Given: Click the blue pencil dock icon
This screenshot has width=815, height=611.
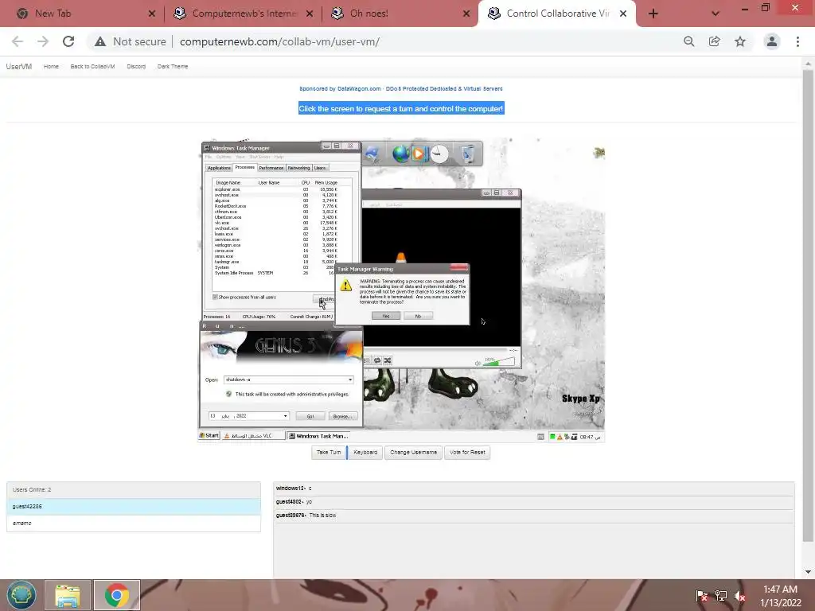Looking at the screenshot, I should click(x=372, y=154).
